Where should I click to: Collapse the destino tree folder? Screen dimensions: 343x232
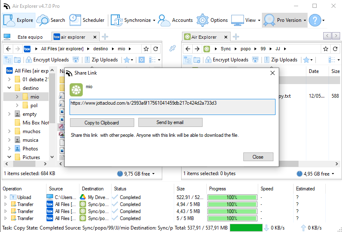(9, 88)
